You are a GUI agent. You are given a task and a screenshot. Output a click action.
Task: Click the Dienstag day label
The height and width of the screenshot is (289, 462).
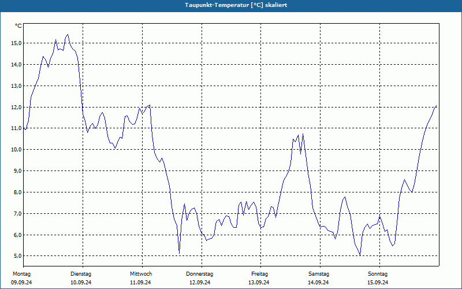[x=81, y=274]
